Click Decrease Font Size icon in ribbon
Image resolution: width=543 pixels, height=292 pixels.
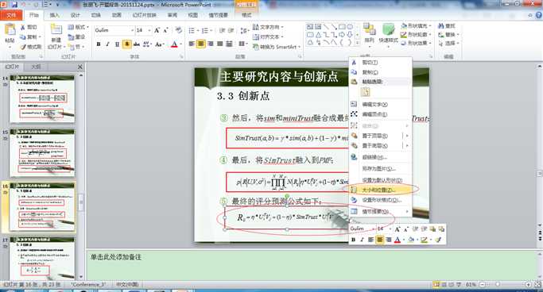point(165,30)
